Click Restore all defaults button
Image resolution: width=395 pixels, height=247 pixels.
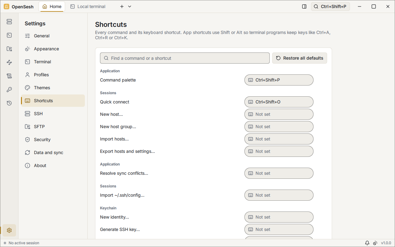tap(300, 58)
